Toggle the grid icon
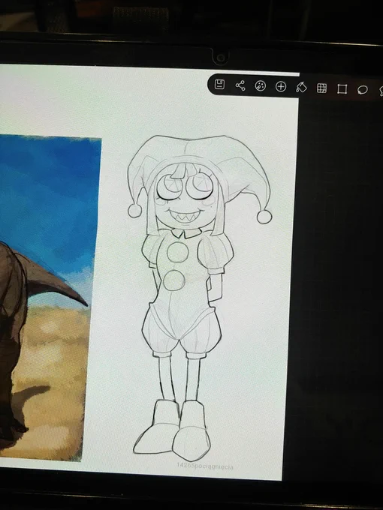The width and height of the screenshot is (383, 510). pos(321,88)
